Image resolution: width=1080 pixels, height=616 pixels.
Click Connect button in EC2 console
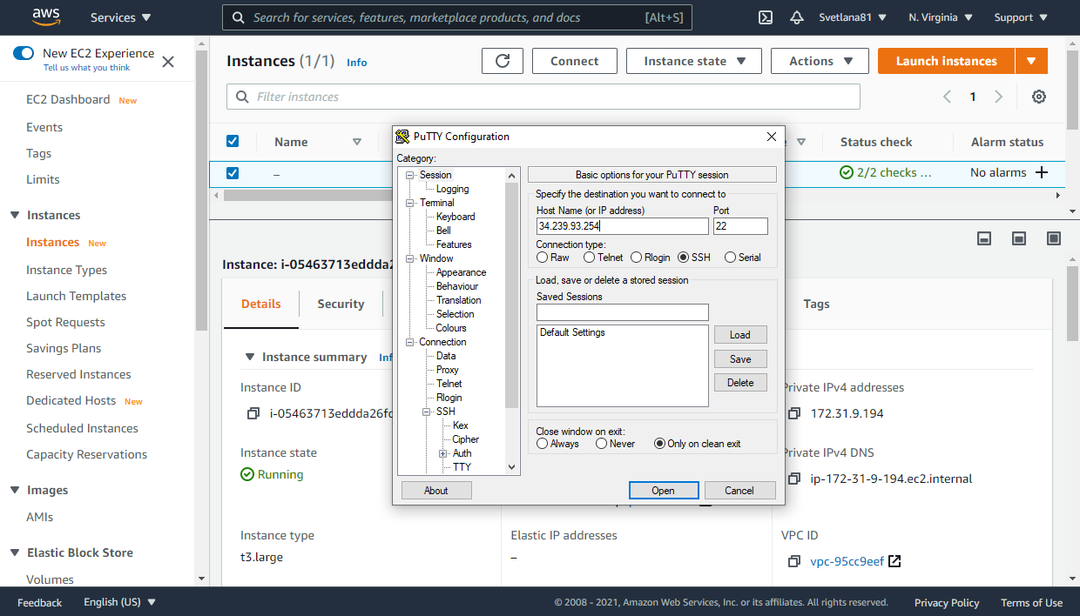pos(575,61)
